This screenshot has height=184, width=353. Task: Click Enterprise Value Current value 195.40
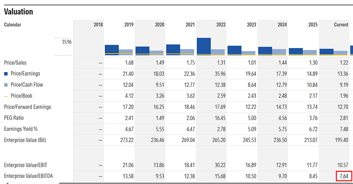point(342,140)
